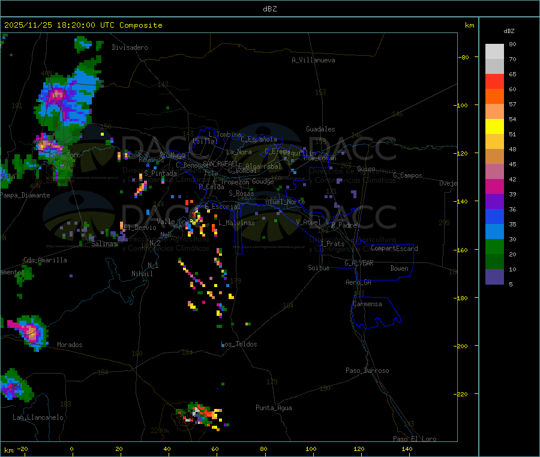Click the Guadales map label
This screenshot has width=540, height=457.
click(x=320, y=129)
